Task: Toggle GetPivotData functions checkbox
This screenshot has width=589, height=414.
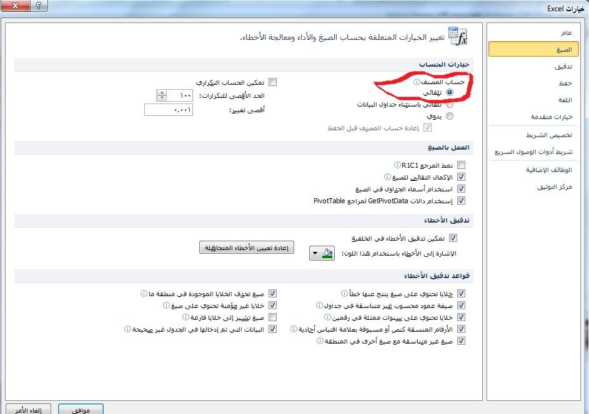Action: pos(462,201)
